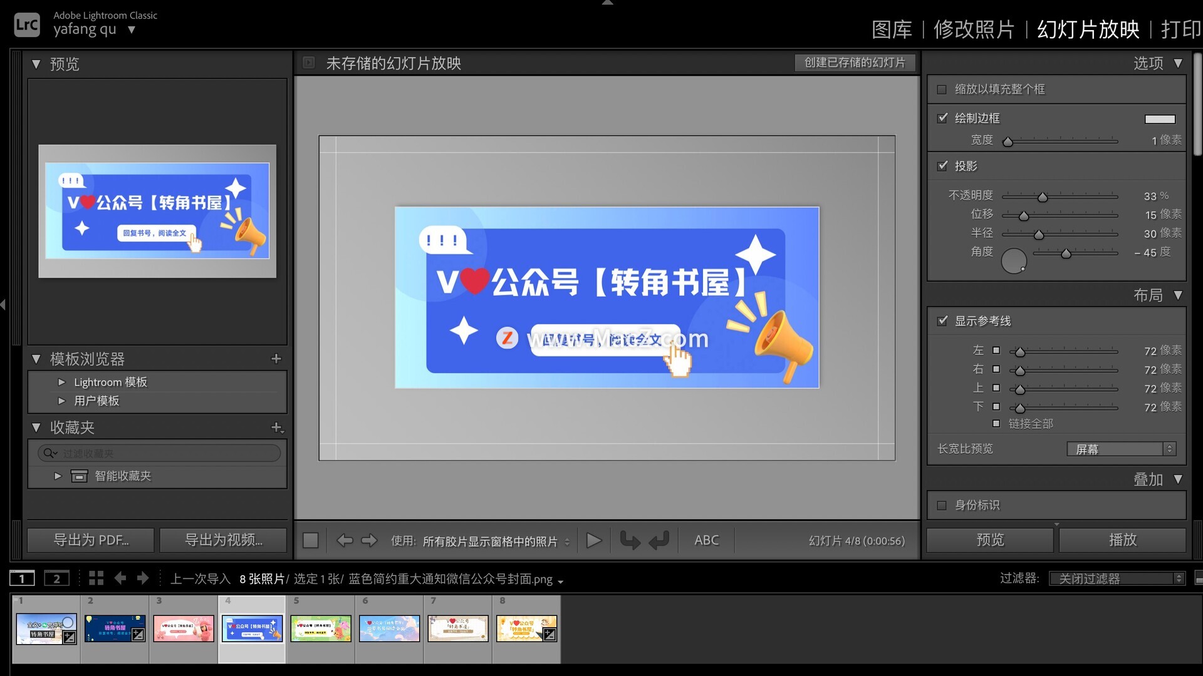Click the Lightroom Classic Lrc logo icon

[x=27, y=25]
